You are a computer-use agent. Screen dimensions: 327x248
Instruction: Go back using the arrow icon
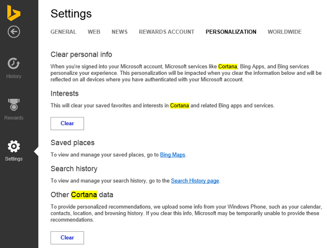point(14,32)
